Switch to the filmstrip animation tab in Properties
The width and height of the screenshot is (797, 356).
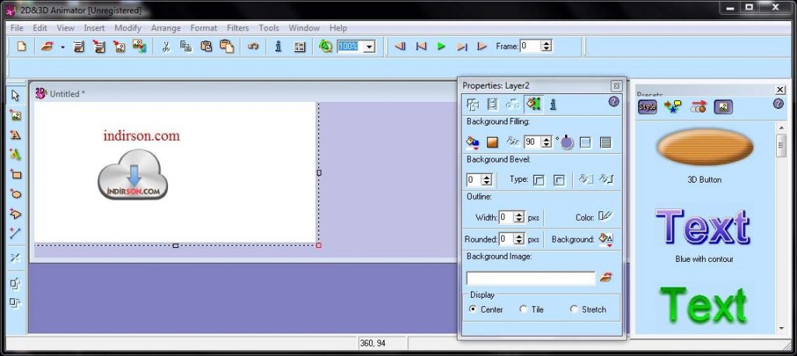click(x=492, y=104)
